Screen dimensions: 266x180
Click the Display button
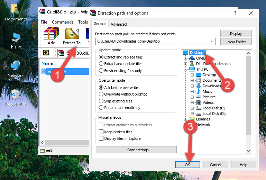(236, 34)
